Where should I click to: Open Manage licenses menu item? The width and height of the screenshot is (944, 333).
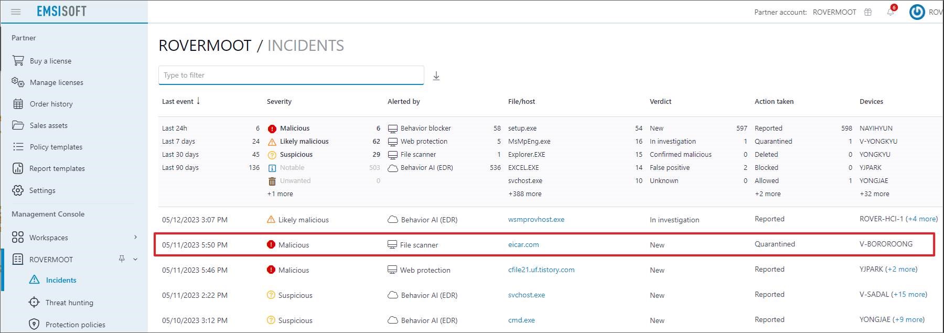[x=56, y=82]
